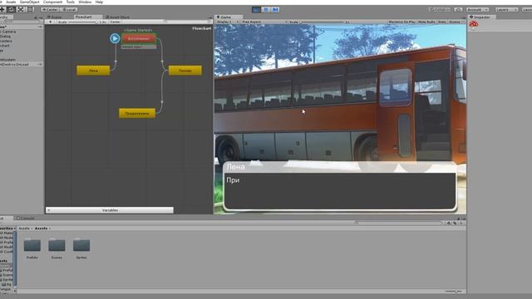The image size is (532, 299).
Task: Select the Rotate transform tool
Action: point(11,9)
